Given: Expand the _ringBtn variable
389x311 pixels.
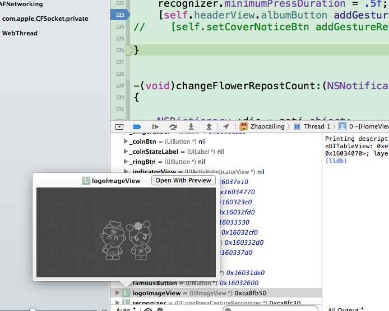Looking at the screenshot, I should point(126,162).
